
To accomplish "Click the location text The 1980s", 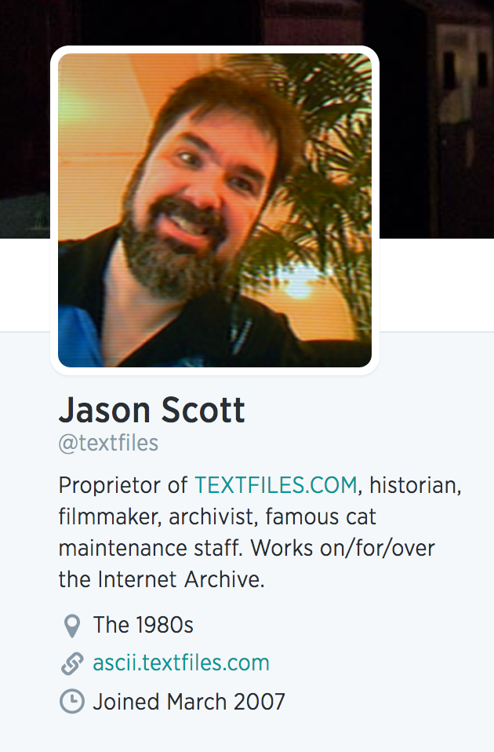I will click(143, 625).
